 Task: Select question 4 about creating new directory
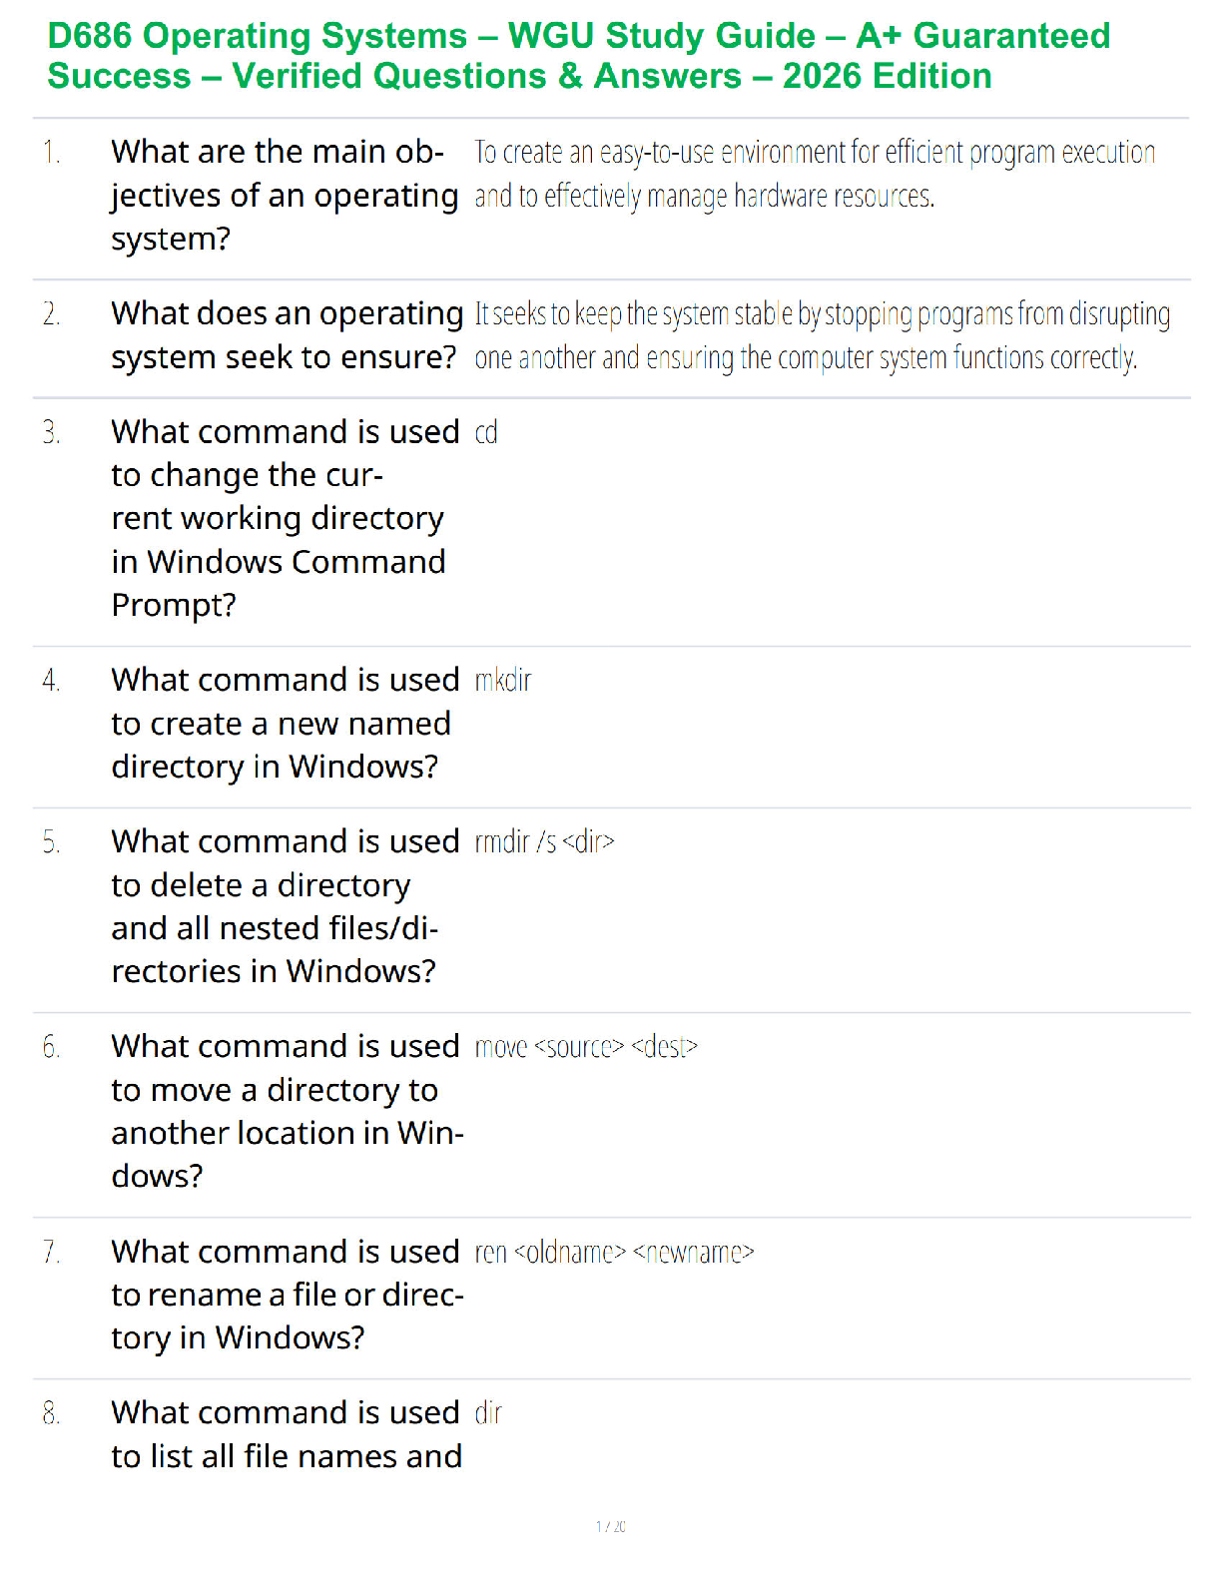tap(286, 723)
